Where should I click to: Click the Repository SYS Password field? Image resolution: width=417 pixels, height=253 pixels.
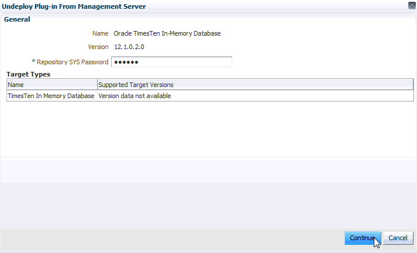(171, 62)
